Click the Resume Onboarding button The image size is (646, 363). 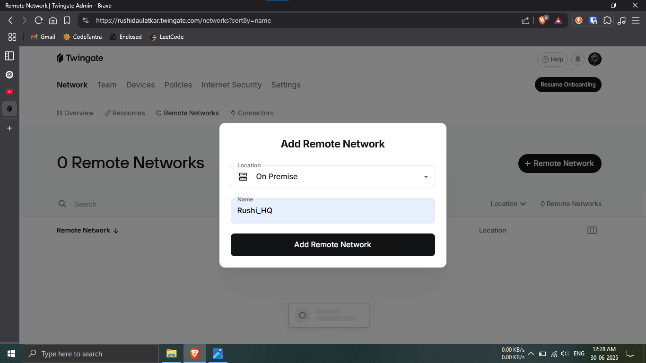(567, 85)
